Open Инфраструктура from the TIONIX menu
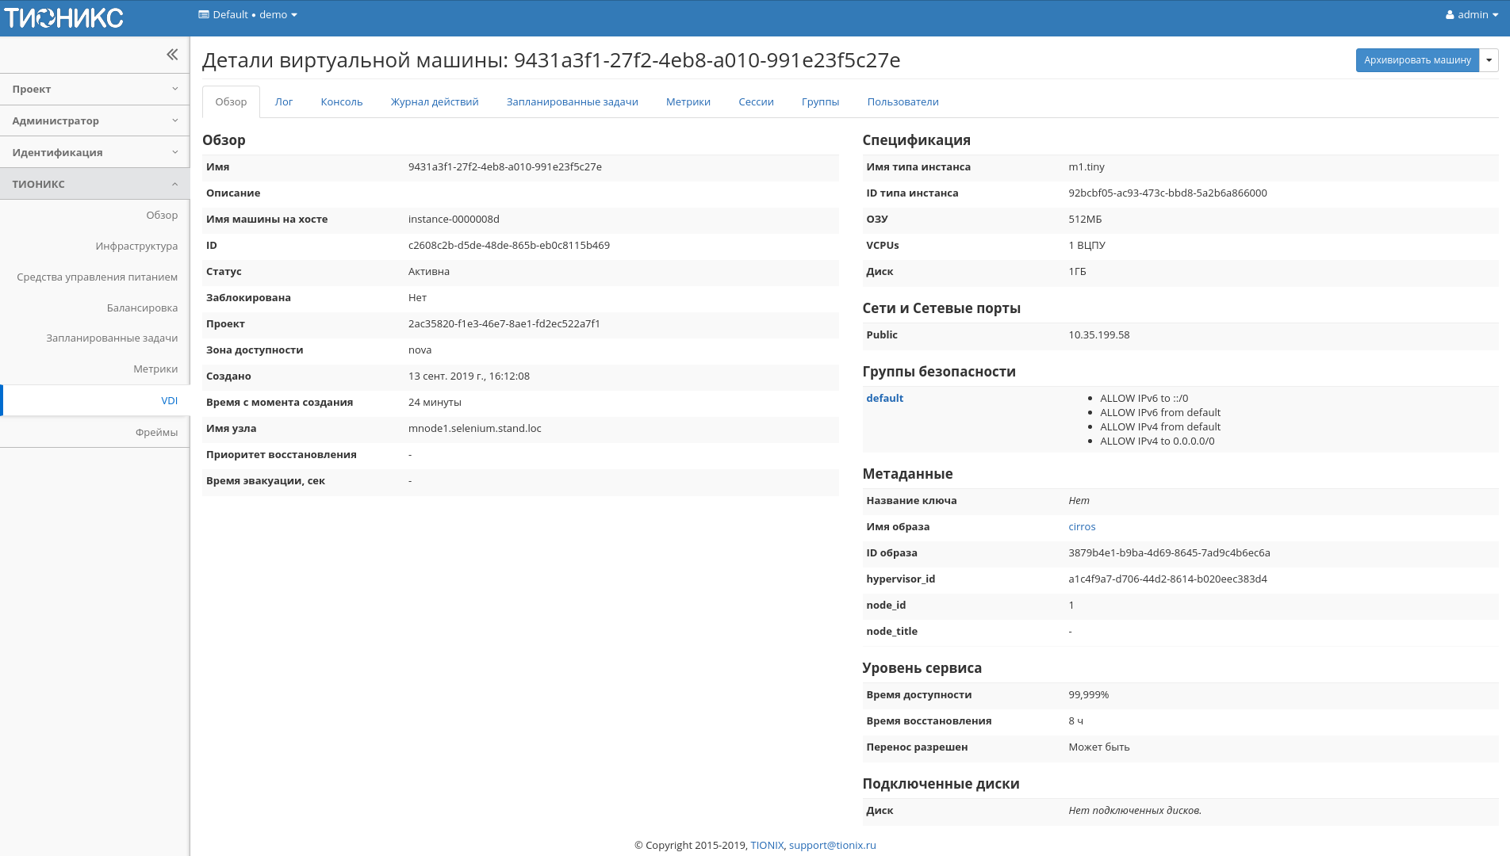 (136, 246)
